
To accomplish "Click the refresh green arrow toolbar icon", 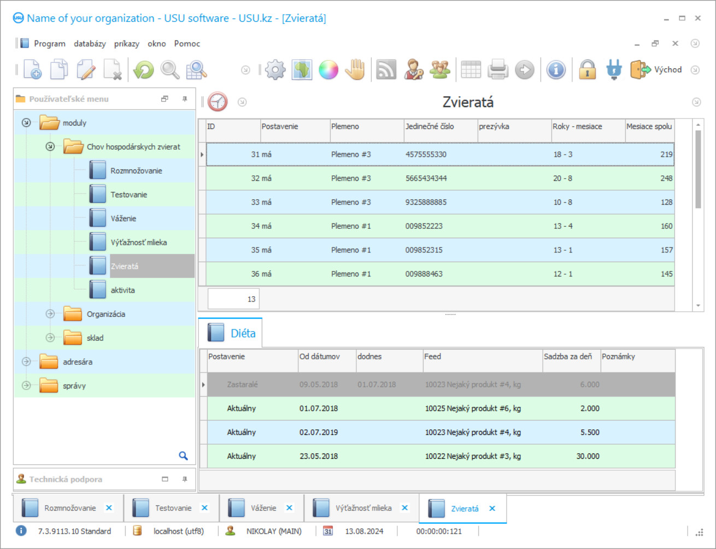I will click(144, 70).
